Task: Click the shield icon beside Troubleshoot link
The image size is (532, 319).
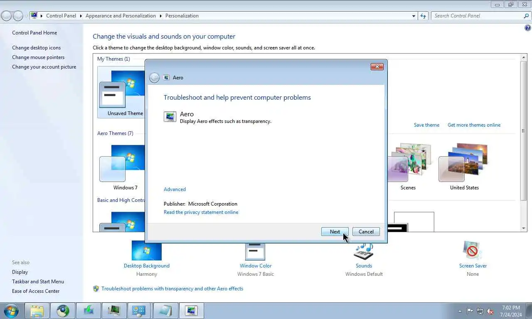Action: [96, 289]
